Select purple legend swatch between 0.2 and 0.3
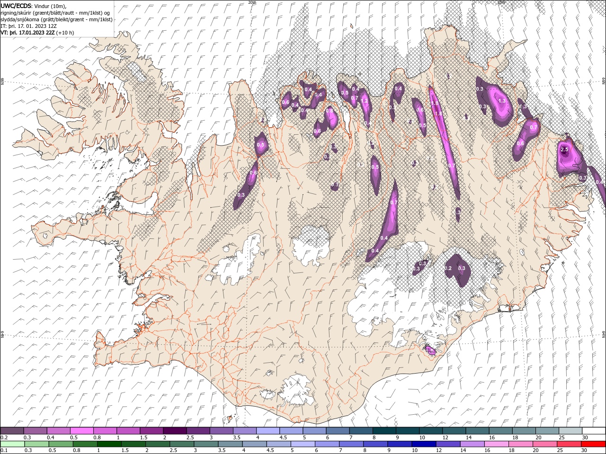The height and width of the screenshot is (454, 606). pos(12,431)
